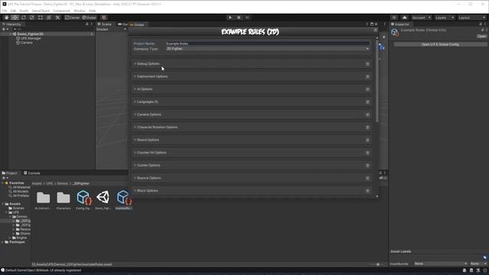Expand the AI Options section
Viewport: 489px width, 275px height.
point(144,89)
